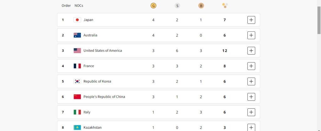The image size is (321, 131).
Task: Click the total medals column icon
Action: pyautogui.click(x=225, y=6)
